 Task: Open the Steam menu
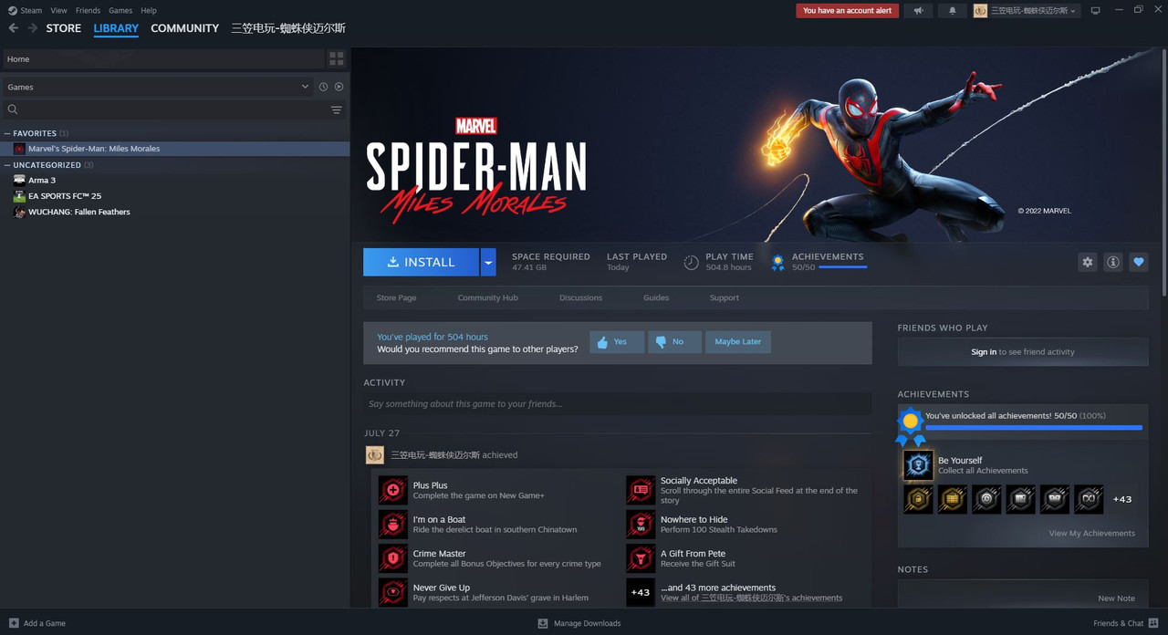pos(31,11)
